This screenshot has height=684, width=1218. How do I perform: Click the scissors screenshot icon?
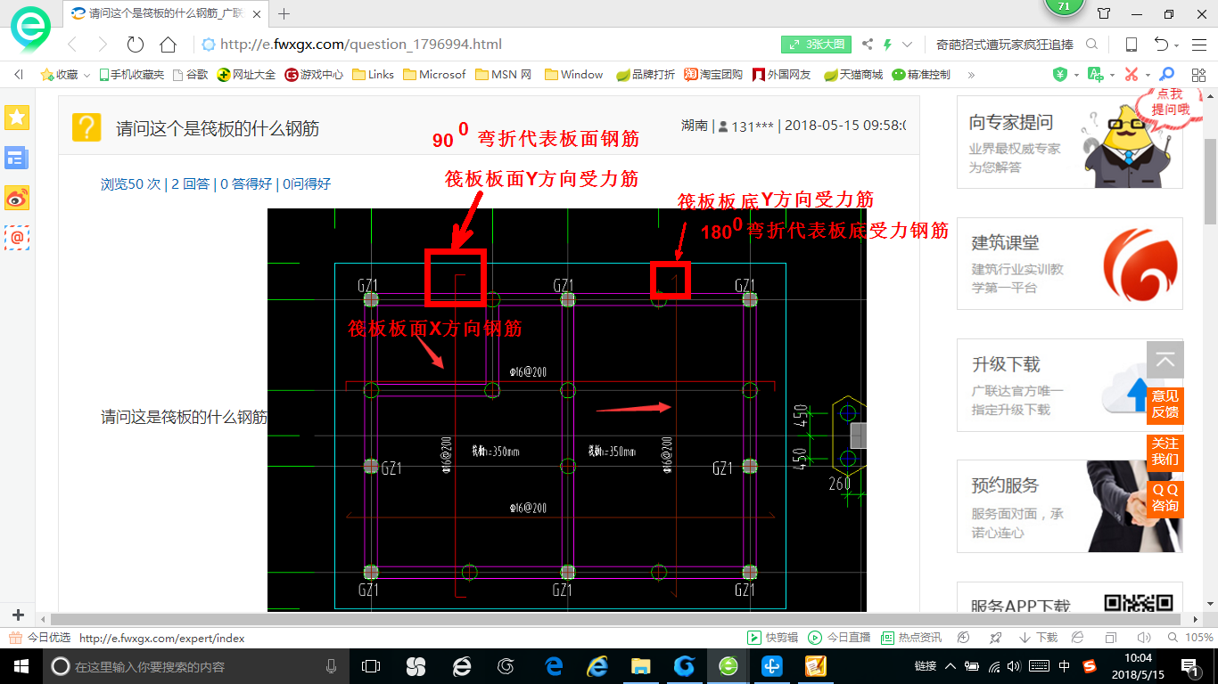click(x=1132, y=75)
